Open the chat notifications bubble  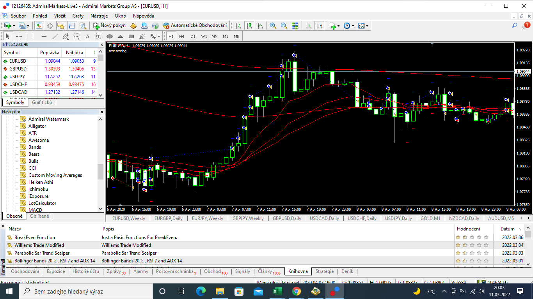[x=525, y=26]
